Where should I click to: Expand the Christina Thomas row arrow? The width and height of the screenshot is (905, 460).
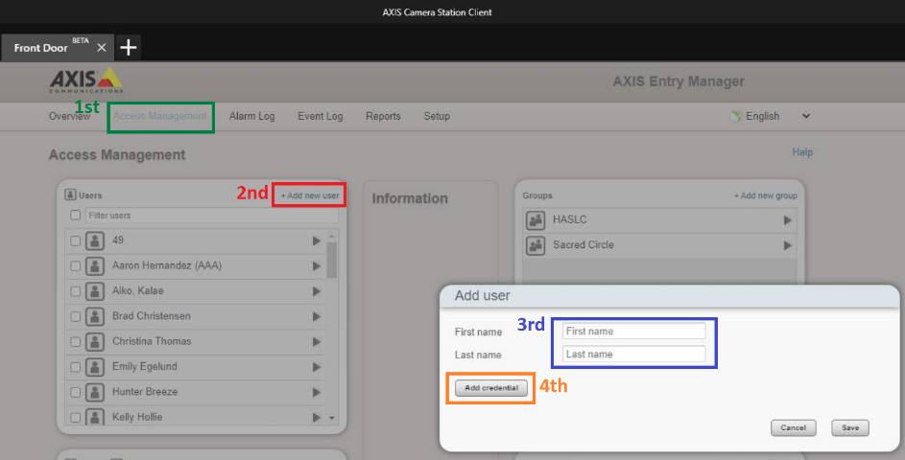(x=317, y=342)
